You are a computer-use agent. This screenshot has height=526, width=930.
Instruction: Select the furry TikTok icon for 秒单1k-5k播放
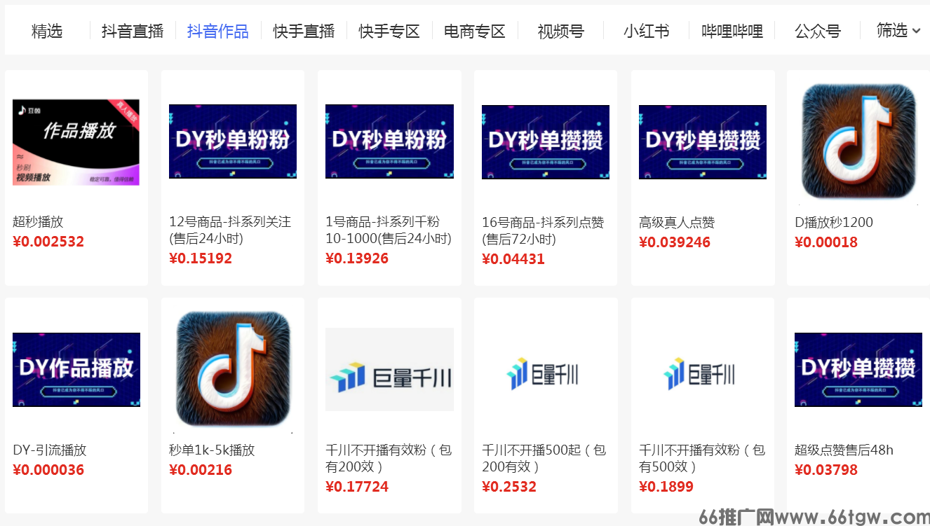pos(232,370)
